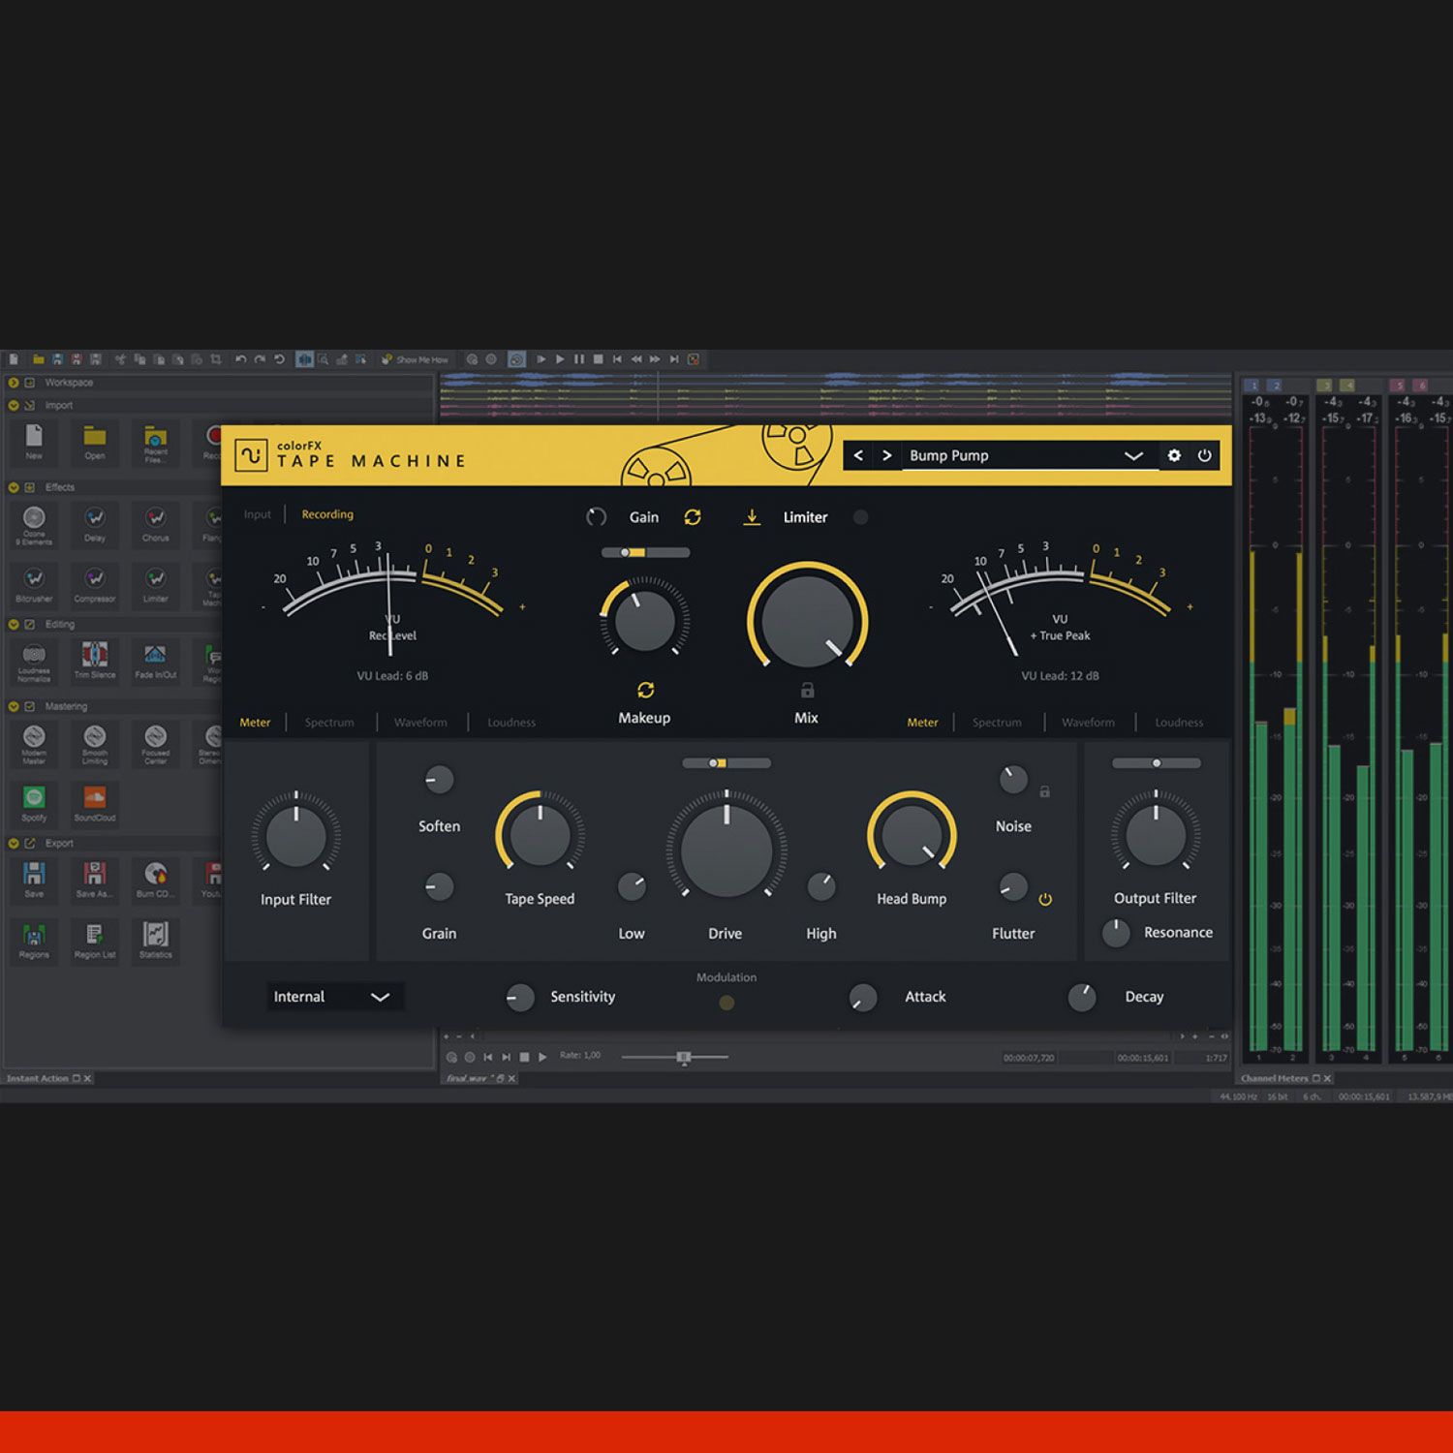
Task: Select the Spectrum meter view
Action: [x=329, y=722]
